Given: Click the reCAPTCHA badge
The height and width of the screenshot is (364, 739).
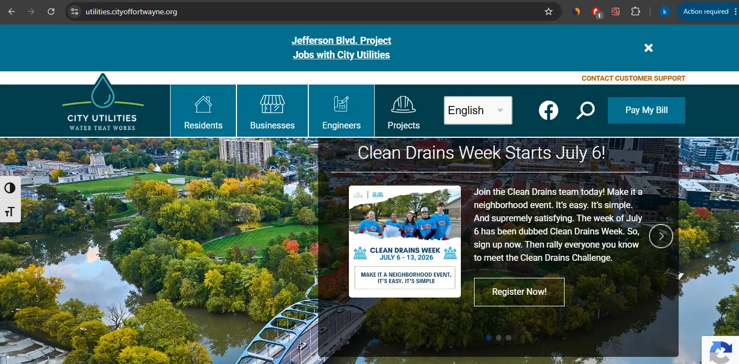Looking at the screenshot, I should [720, 350].
